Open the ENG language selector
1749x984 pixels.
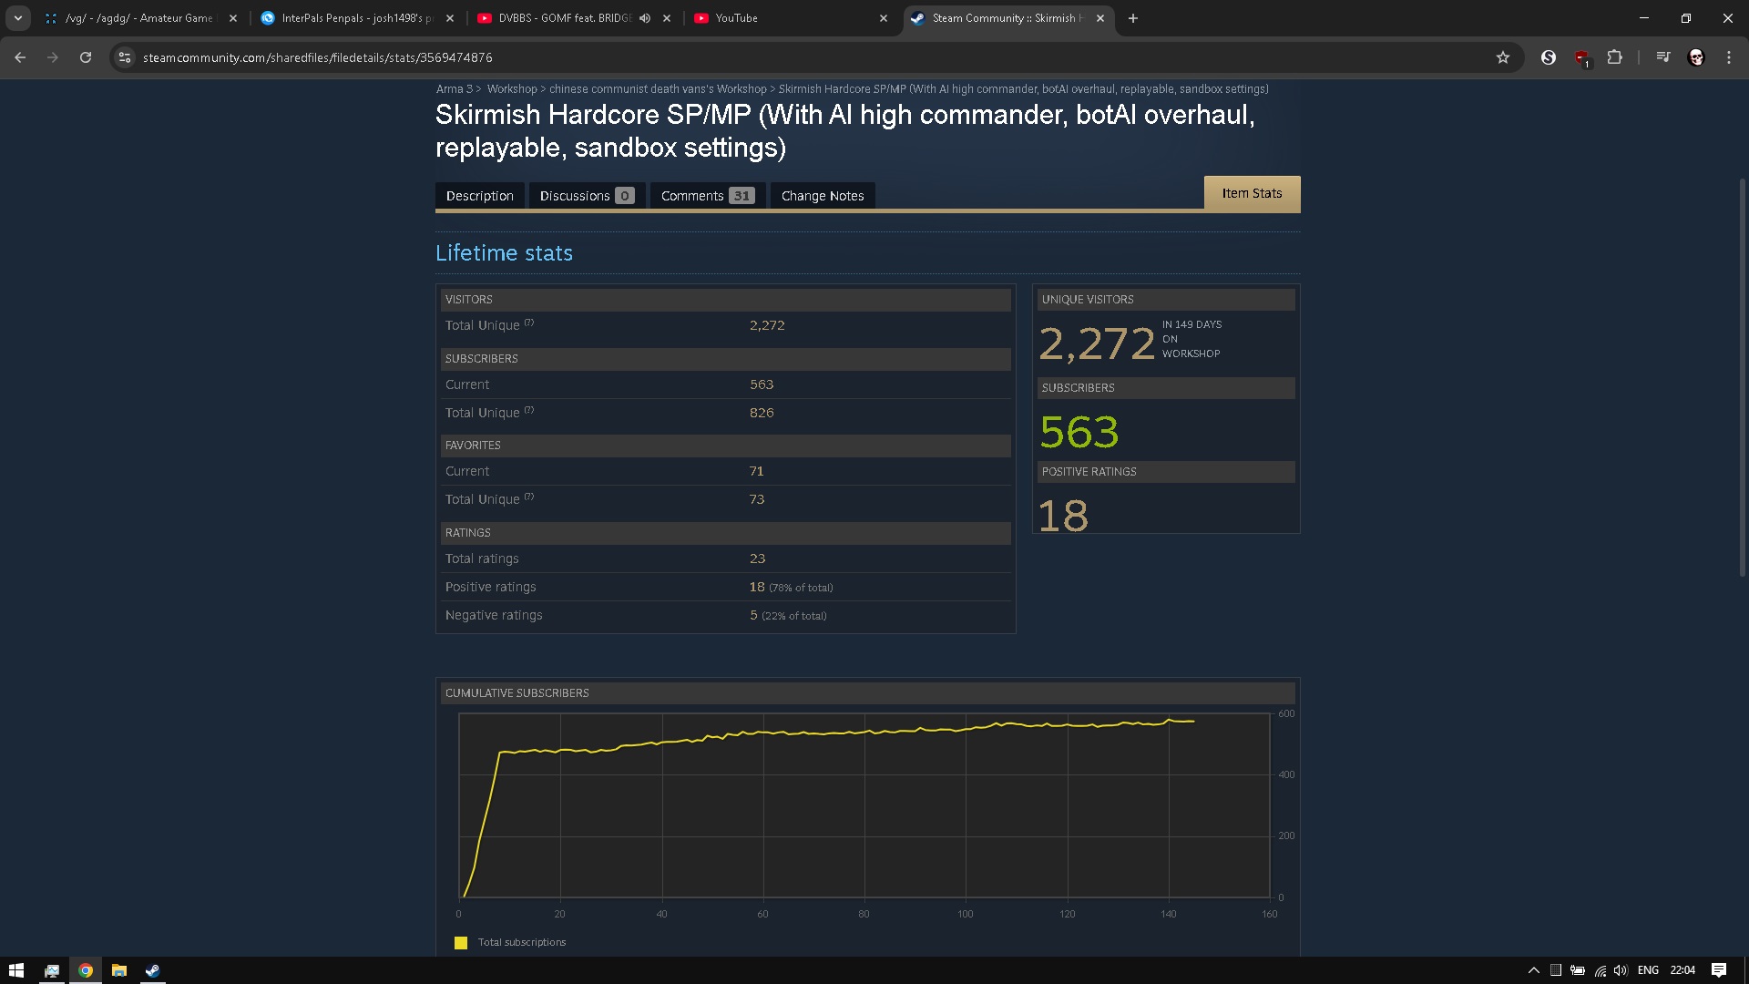(1647, 970)
